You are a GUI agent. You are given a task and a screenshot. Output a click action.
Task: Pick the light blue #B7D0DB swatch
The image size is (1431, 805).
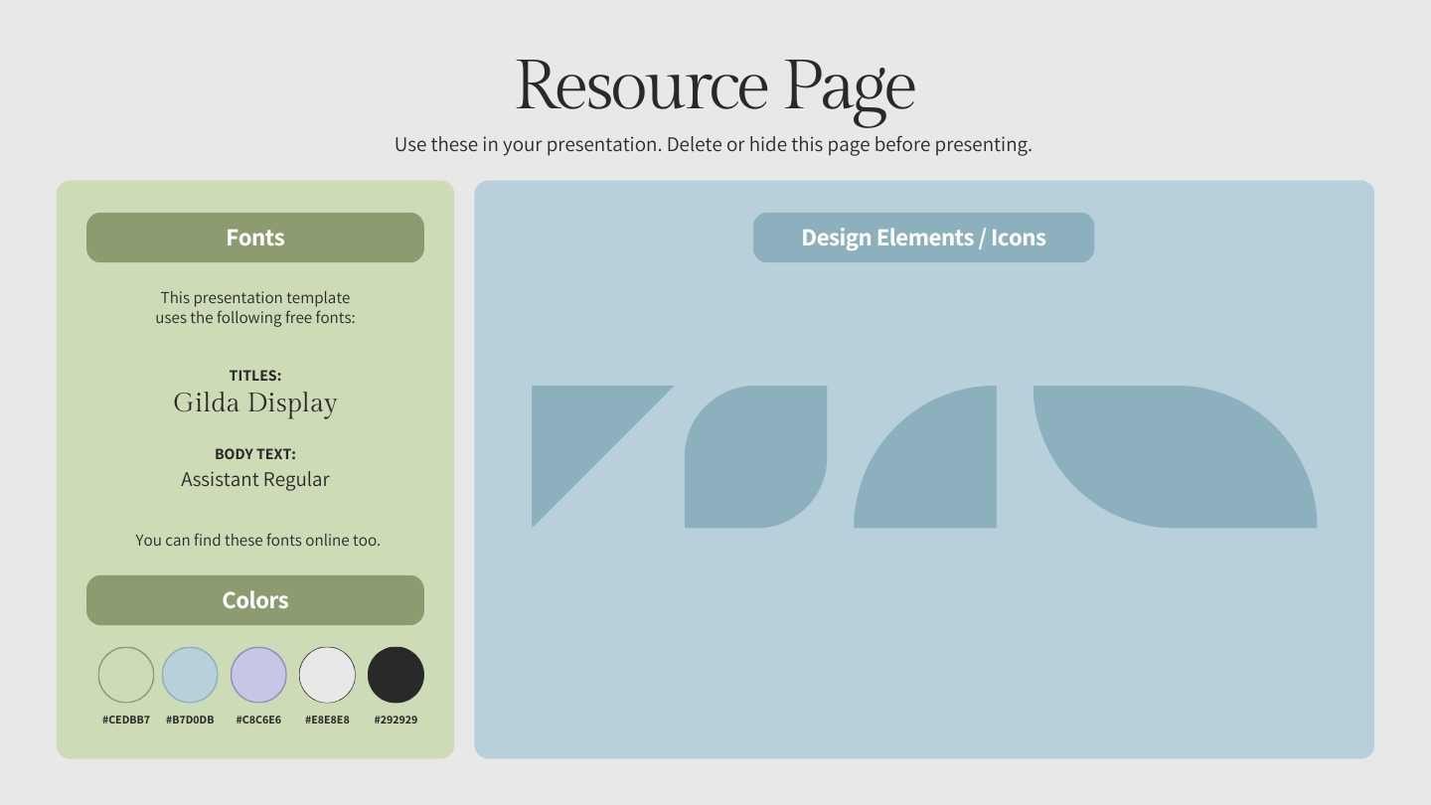tap(190, 675)
